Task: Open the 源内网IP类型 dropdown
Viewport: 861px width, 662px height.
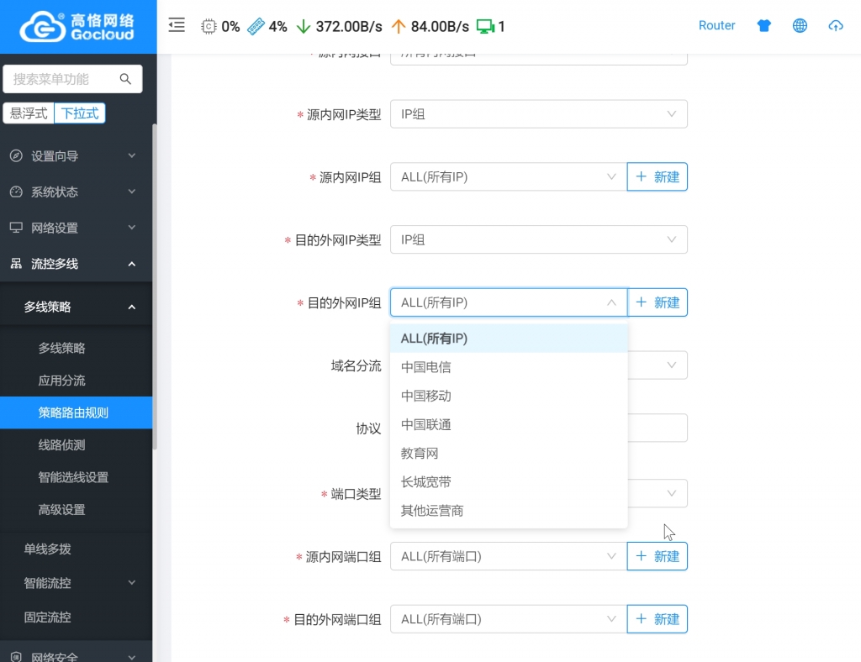Action: point(539,114)
